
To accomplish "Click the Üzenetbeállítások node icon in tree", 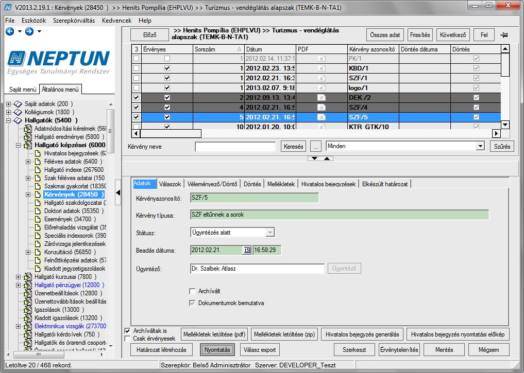I will [28, 294].
